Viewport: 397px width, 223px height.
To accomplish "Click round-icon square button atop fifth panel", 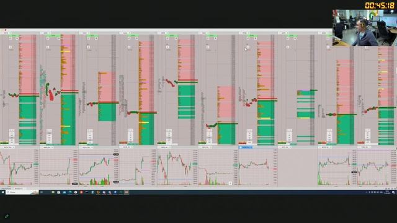I will [176, 38].
